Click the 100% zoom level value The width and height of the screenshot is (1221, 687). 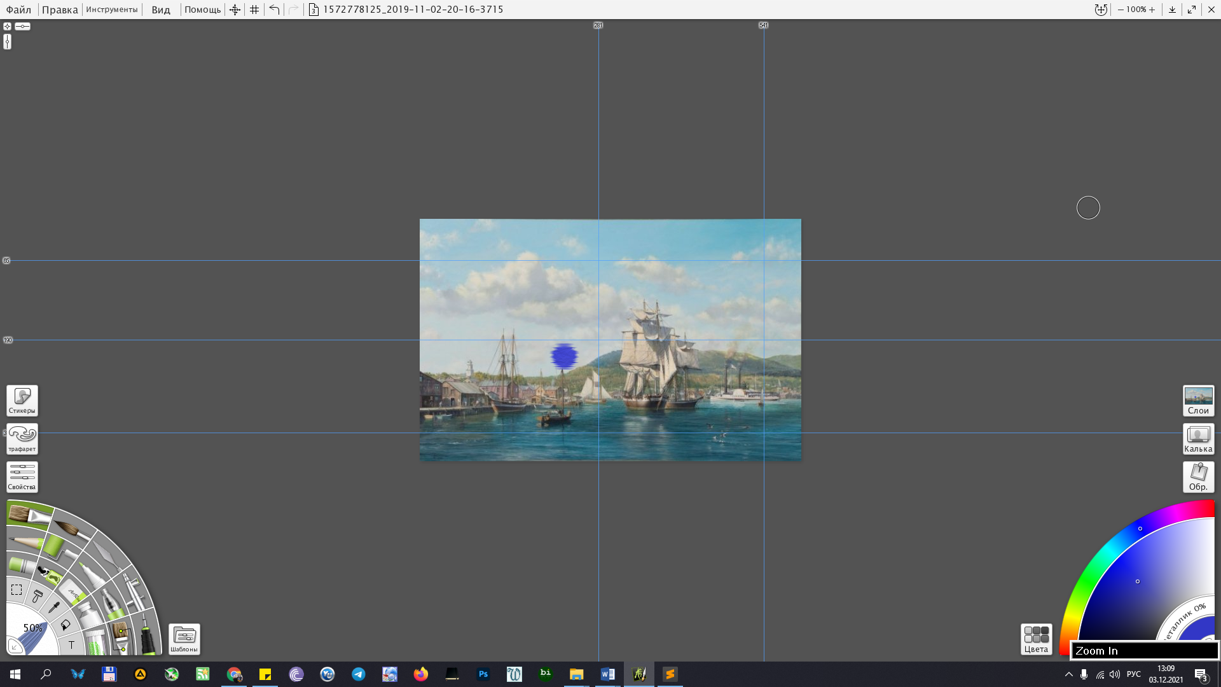coord(1136,10)
